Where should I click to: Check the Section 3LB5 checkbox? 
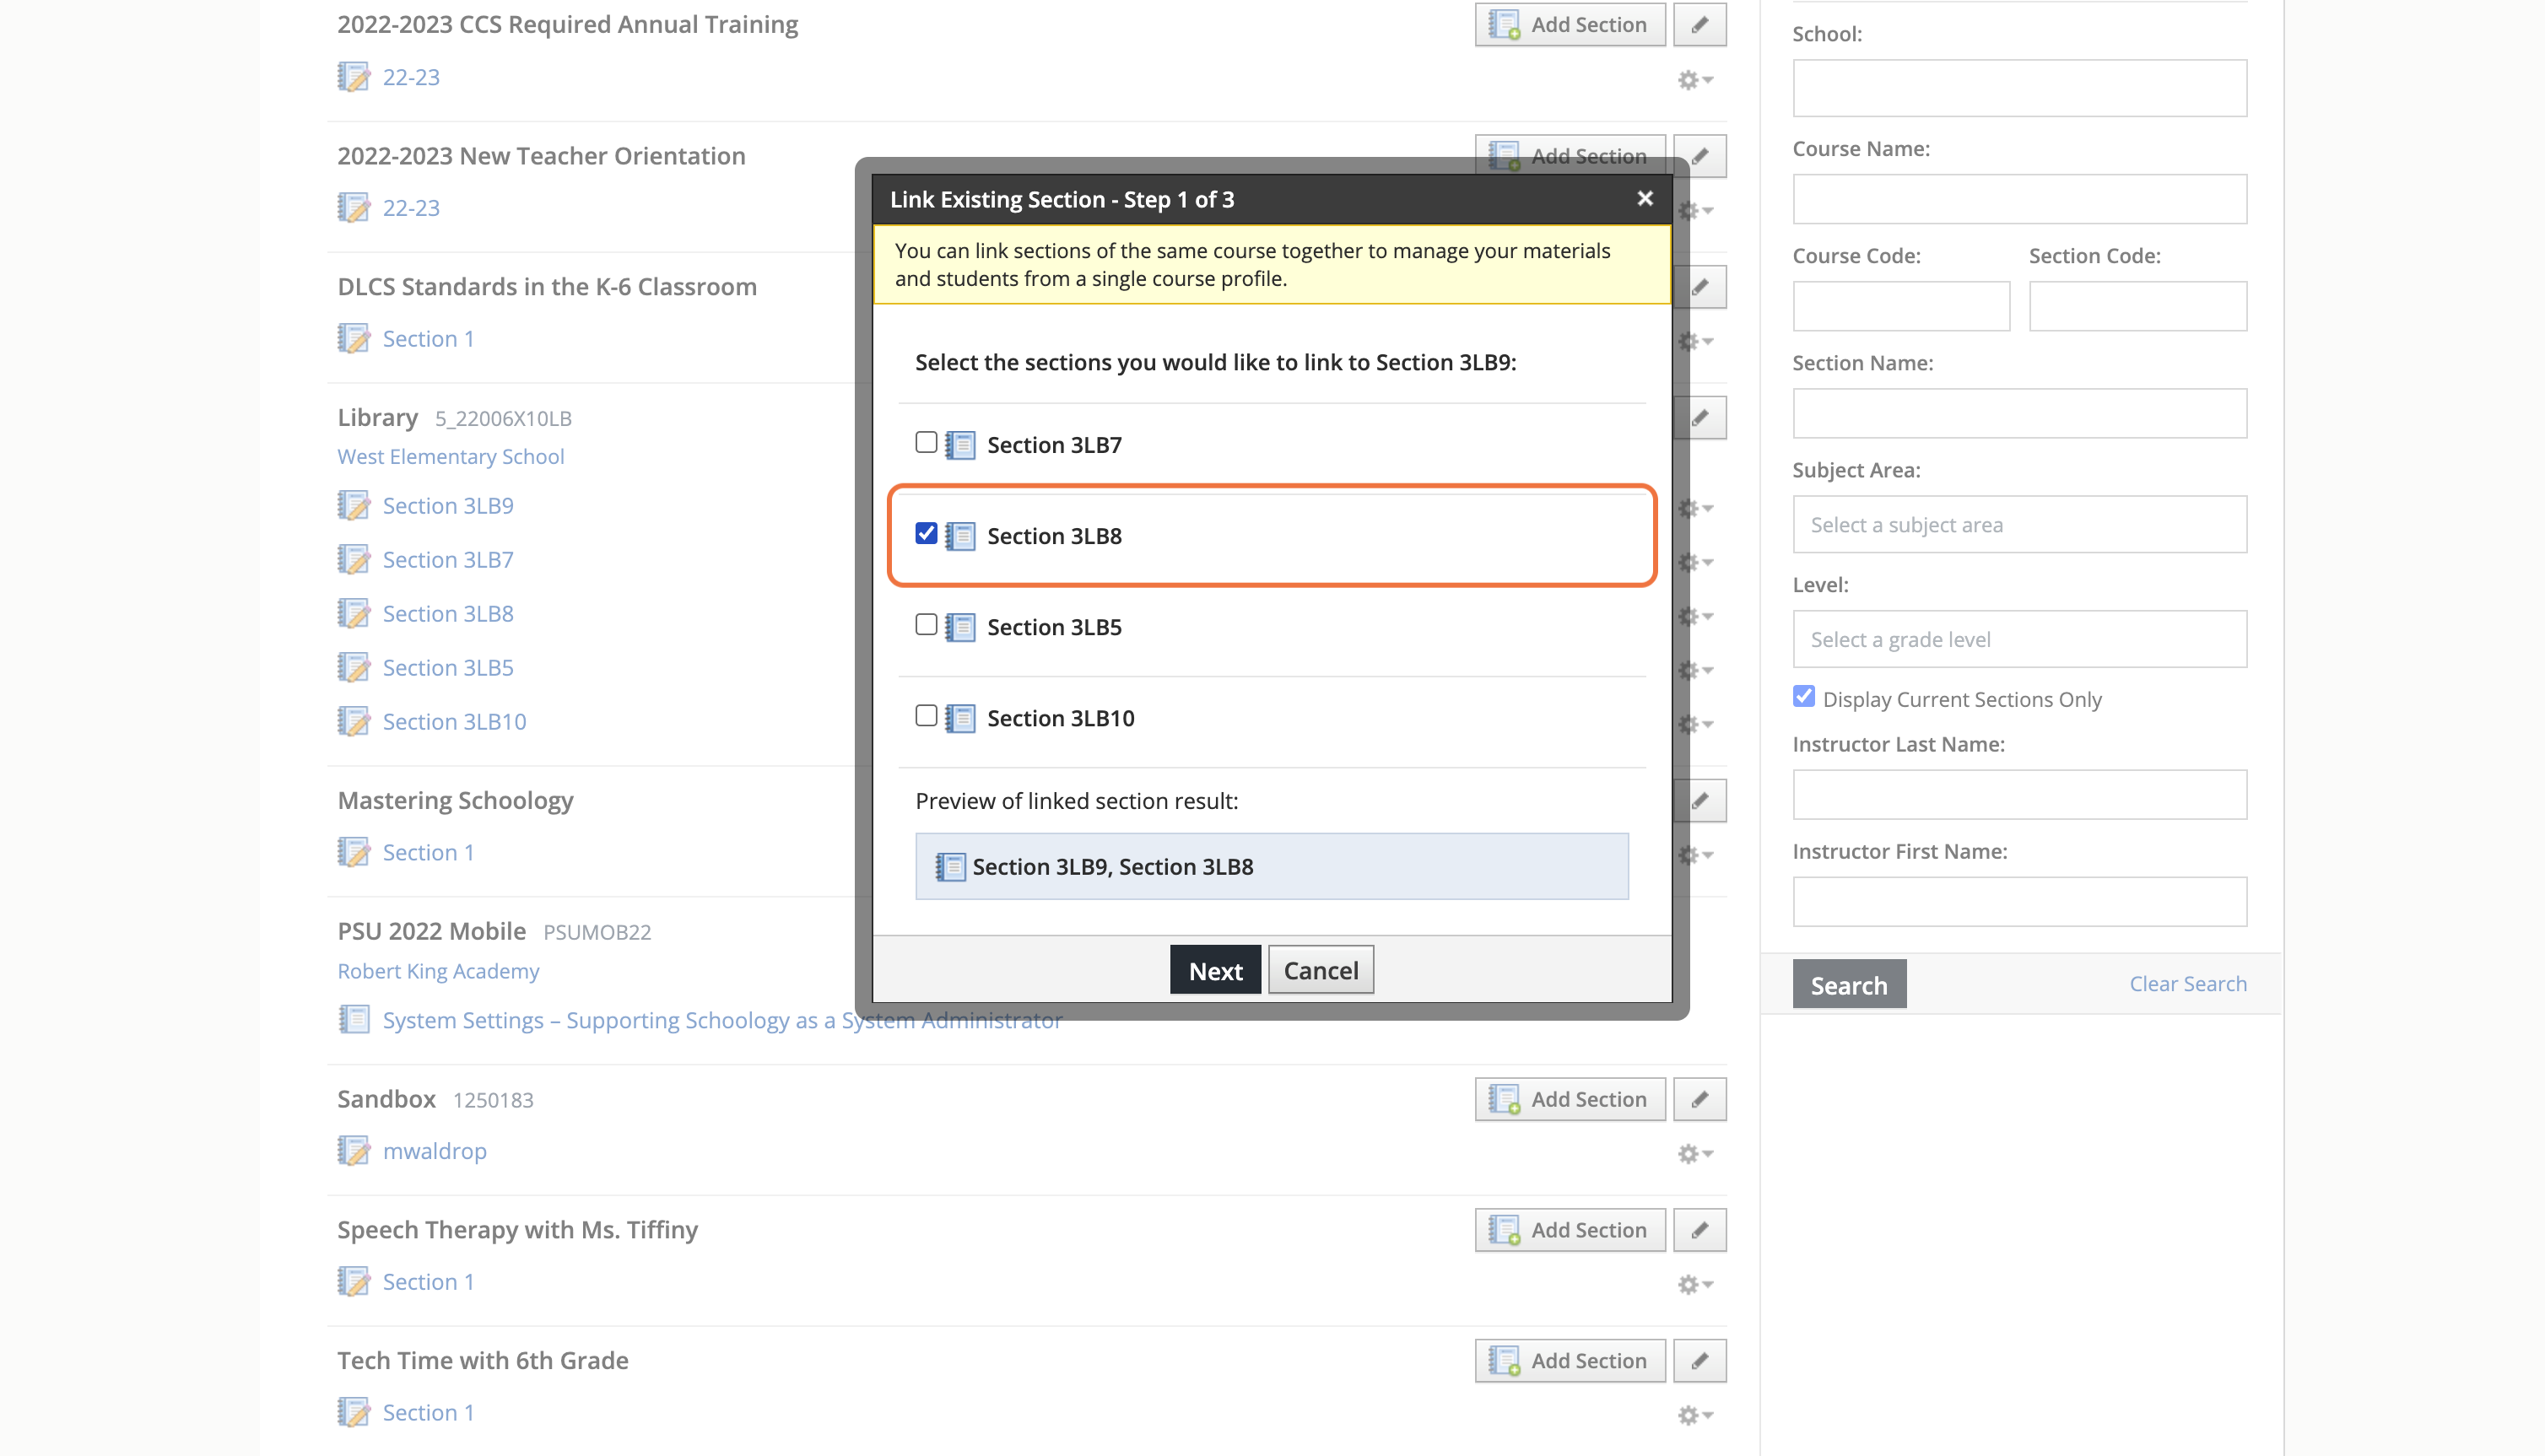click(926, 625)
